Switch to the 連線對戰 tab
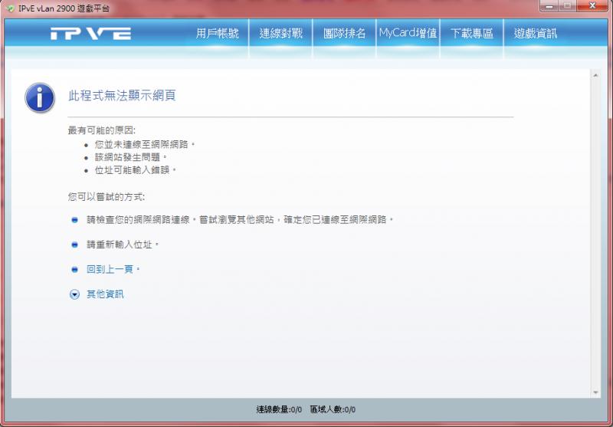Viewport: 613px width, 427px height. (280, 34)
